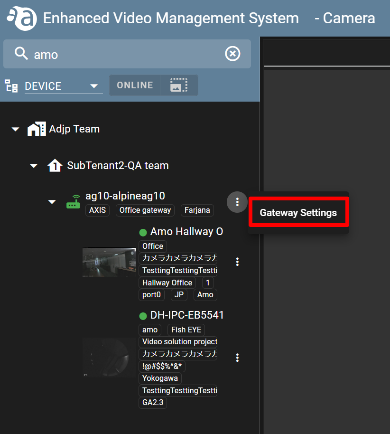390x434 pixels.
Task: Click the Farjana tag
Action: (197, 210)
